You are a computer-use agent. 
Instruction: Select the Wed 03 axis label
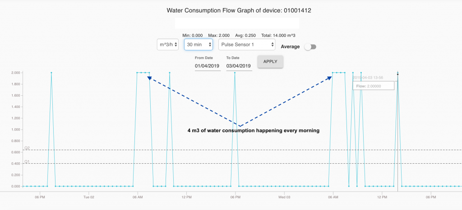click(284, 197)
